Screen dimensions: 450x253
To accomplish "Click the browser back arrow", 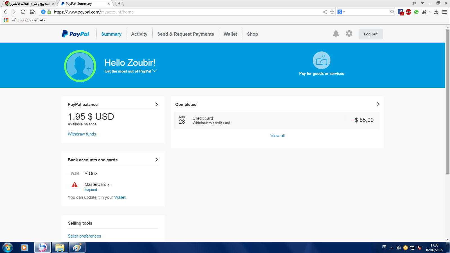I will (x=6, y=12).
